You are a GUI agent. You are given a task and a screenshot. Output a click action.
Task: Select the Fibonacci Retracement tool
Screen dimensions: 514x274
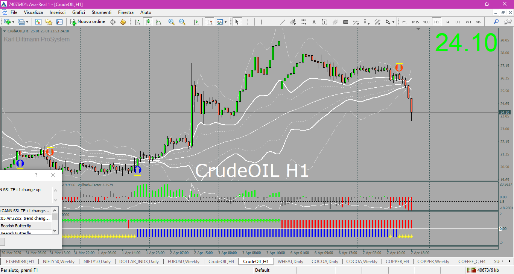304,22
